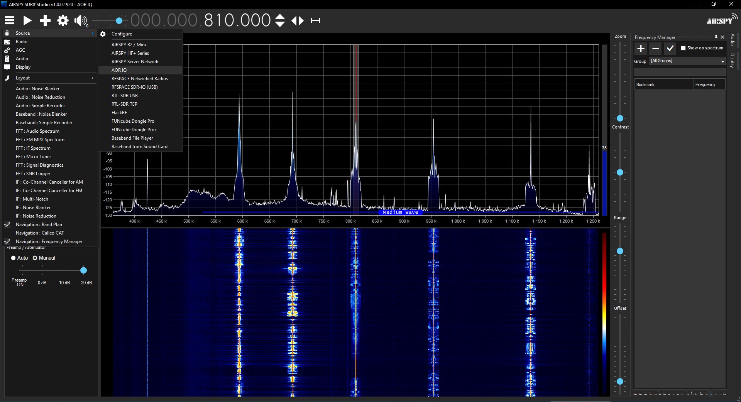Screen dimensions: 741x402
Task: Click the Radio menu icon
Action: tap(7, 42)
